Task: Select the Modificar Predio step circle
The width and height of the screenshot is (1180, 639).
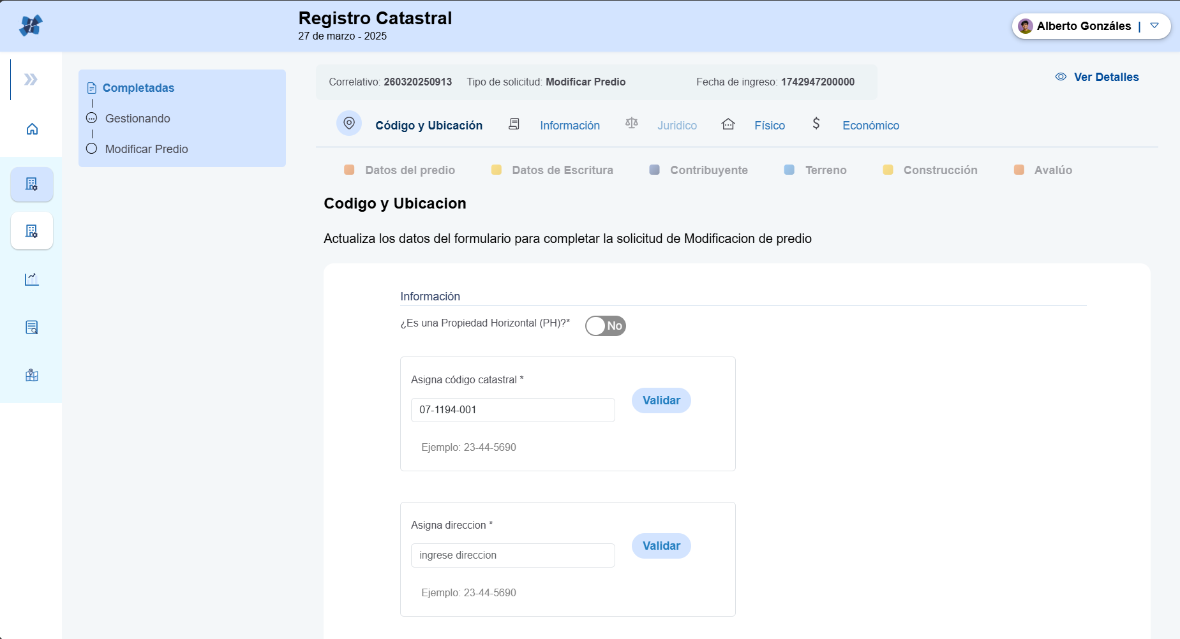Action: [92, 149]
